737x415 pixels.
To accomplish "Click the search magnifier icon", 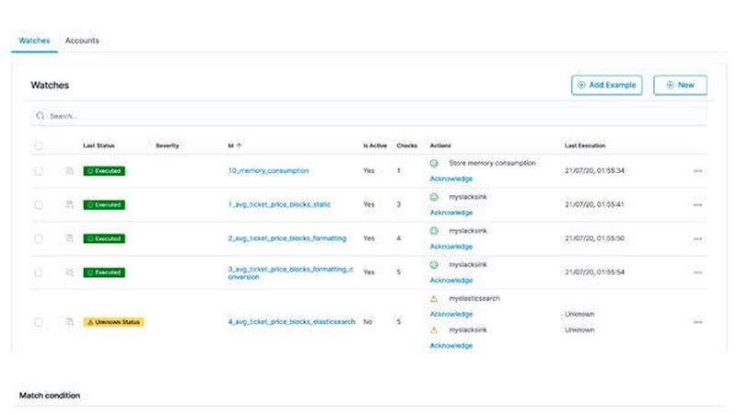I will tap(40, 116).
